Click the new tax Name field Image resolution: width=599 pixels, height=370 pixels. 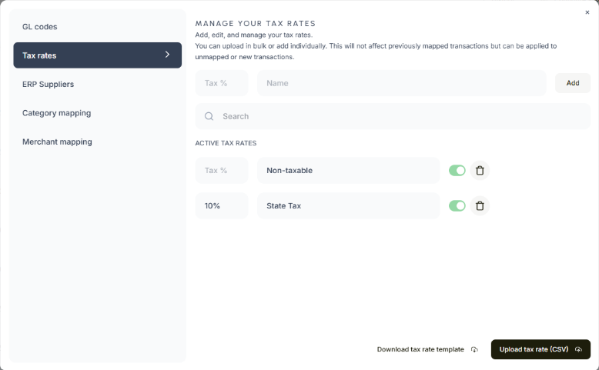pyautogui.click(x=401, y=83)
